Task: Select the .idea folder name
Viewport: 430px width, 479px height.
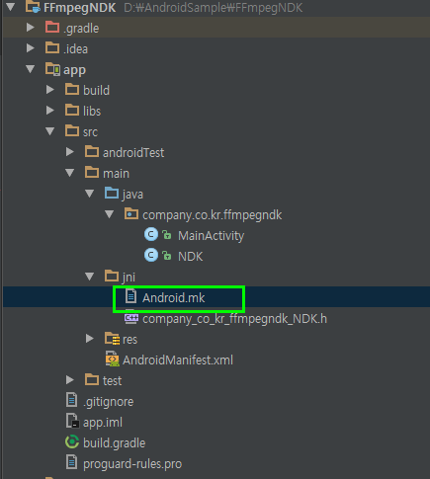Action: [76, 49]
